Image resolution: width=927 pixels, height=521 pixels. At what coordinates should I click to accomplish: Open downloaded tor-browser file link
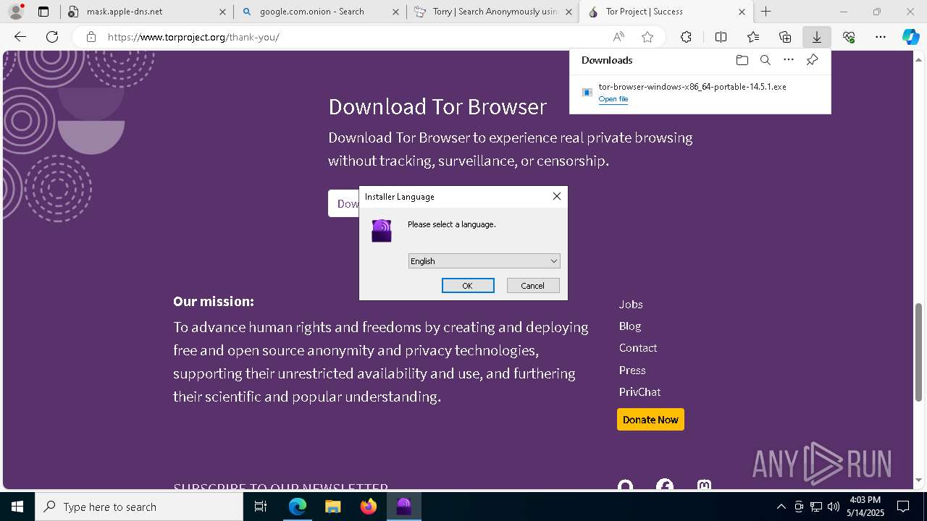pos(613,99)
